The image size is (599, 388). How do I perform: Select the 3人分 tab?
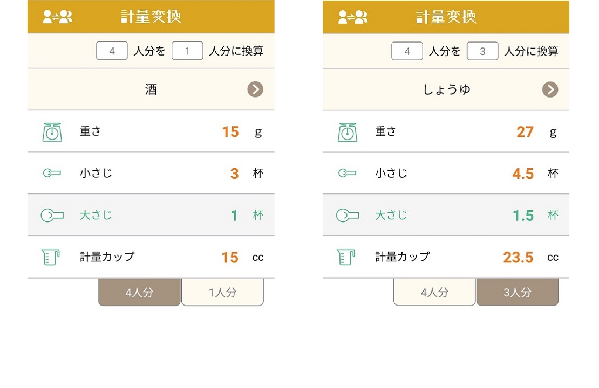click(518, 292)
